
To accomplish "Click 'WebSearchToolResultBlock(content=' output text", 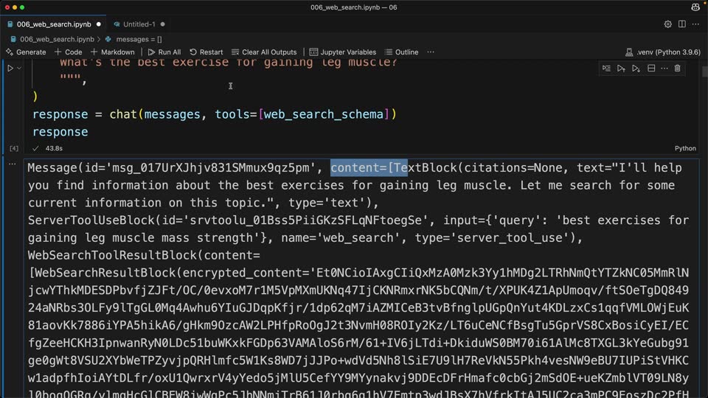I will 144,256.
